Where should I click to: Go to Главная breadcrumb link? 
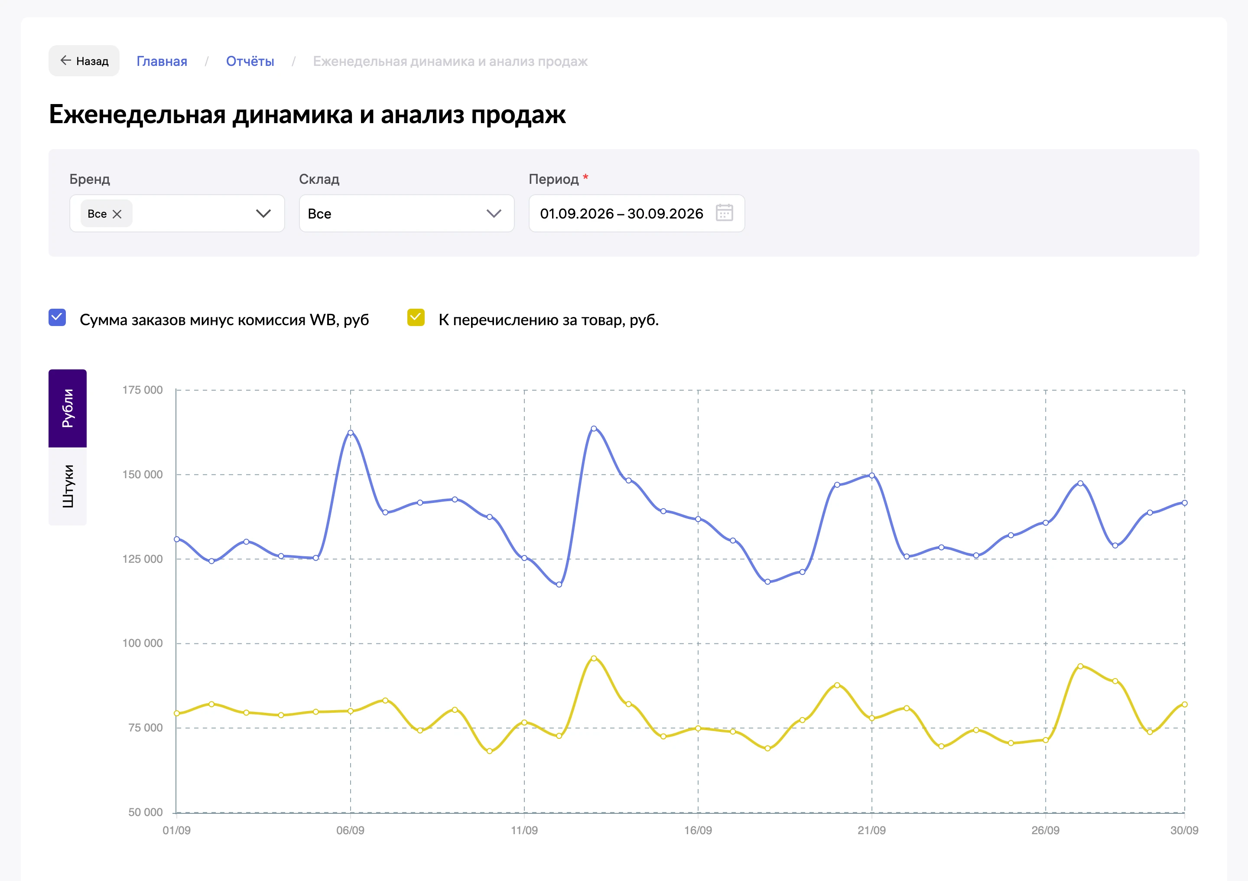162,62
